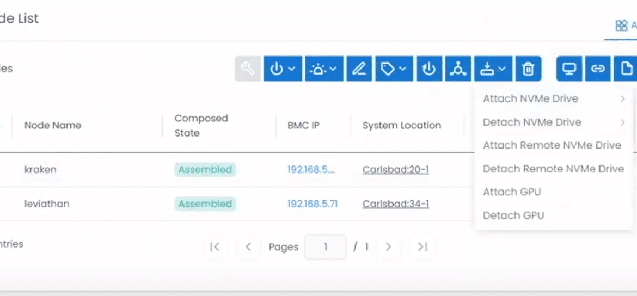Click the Node Name column header

click(53, 125)
